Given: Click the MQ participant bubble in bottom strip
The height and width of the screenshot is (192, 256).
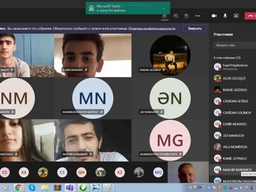Looking at the screenshot, I should coord(158,172).
